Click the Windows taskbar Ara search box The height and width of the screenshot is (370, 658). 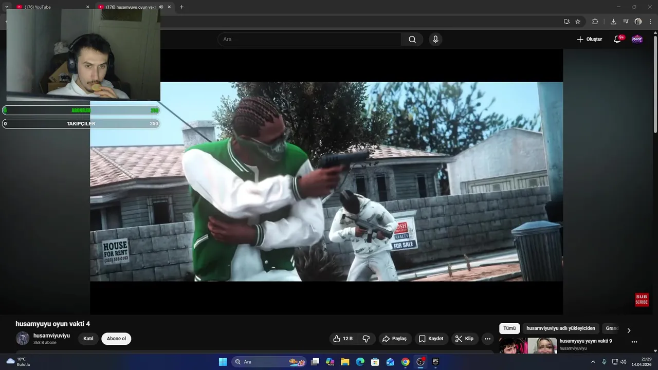pos(269,362)
